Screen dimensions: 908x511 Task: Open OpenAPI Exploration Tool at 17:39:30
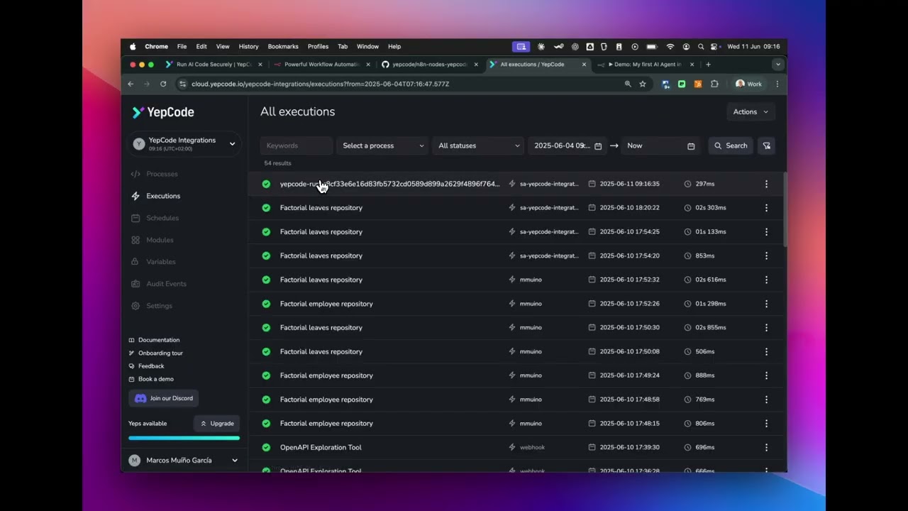point(321,448)
